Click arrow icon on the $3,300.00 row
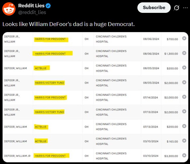Viewport: 190px width, 164px height. click(184, 155)
